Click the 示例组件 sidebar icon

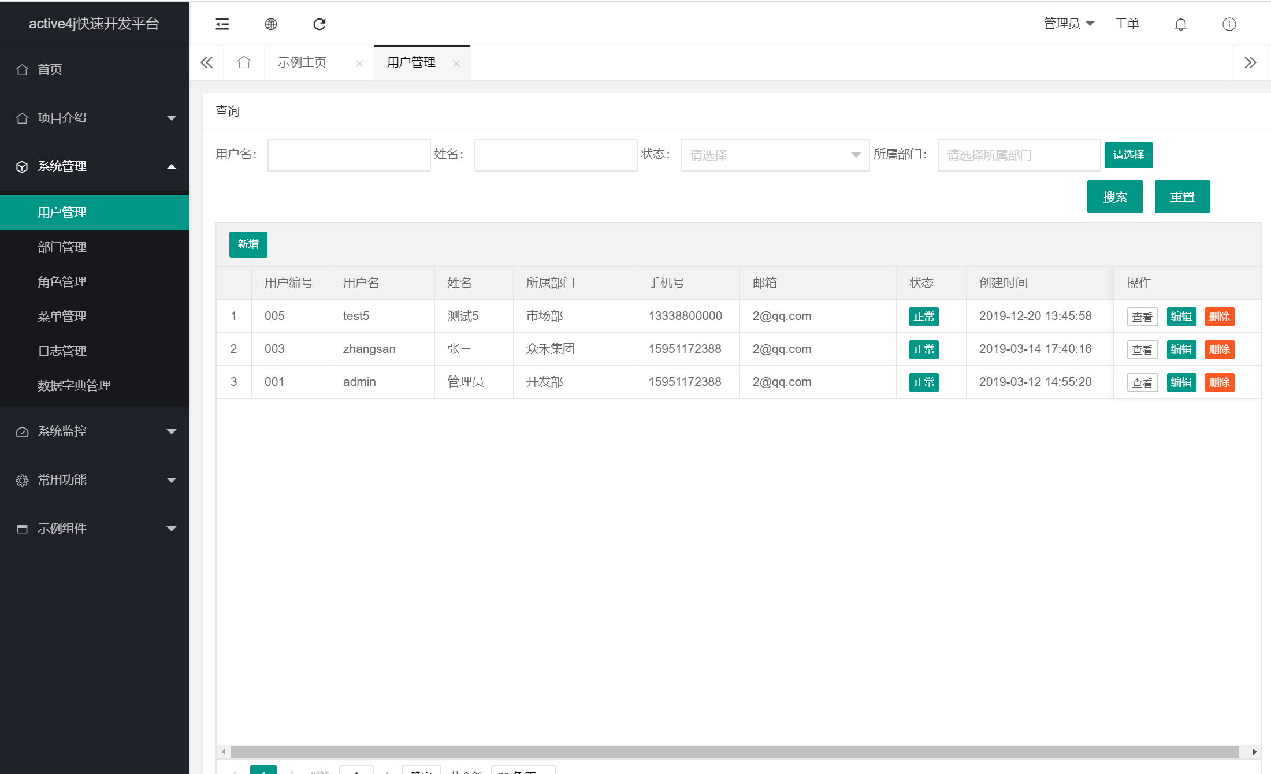(22, 528)
